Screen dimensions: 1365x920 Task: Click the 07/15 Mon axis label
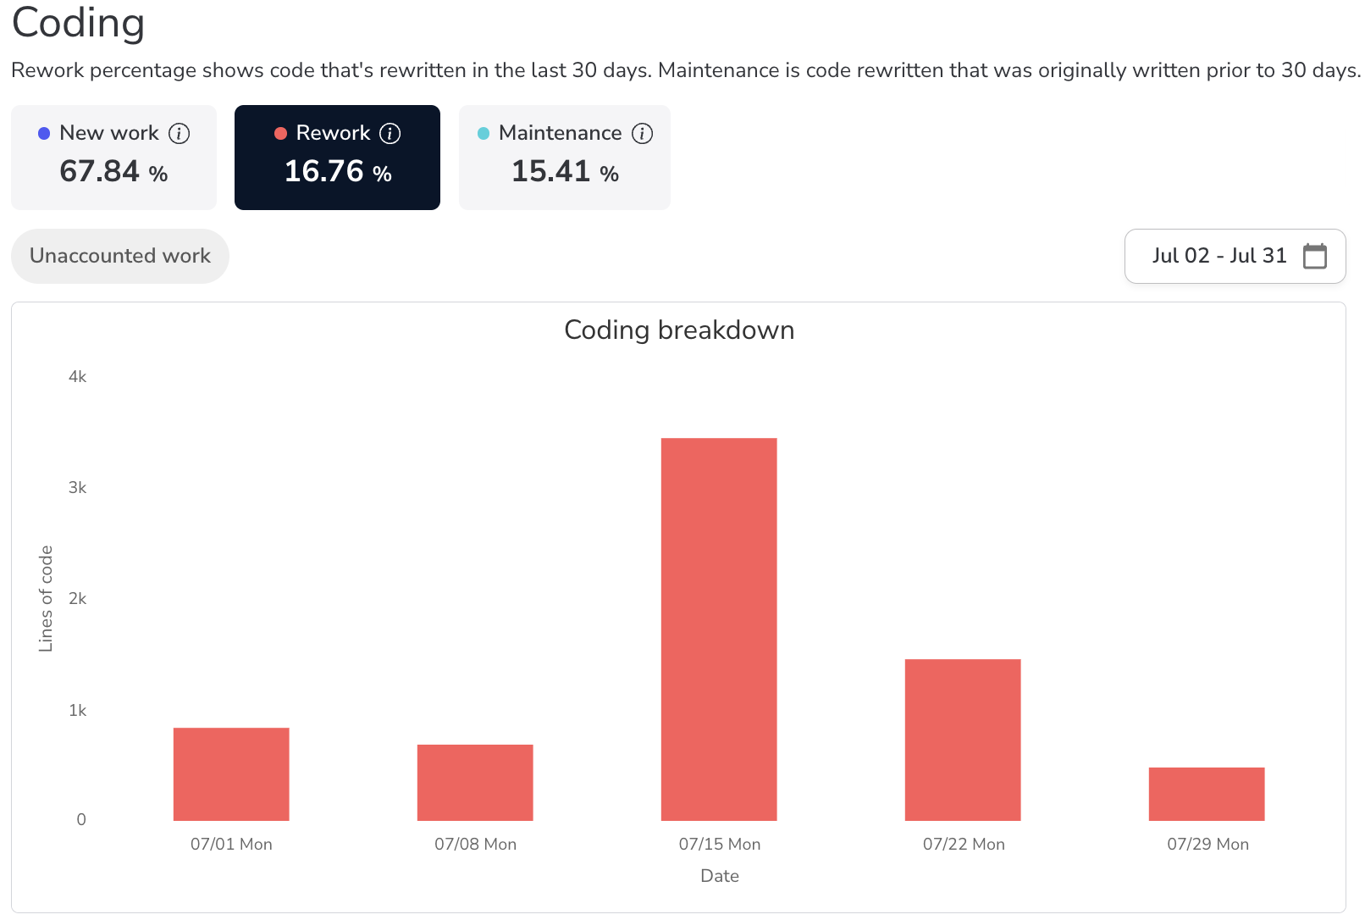(719, 844)
